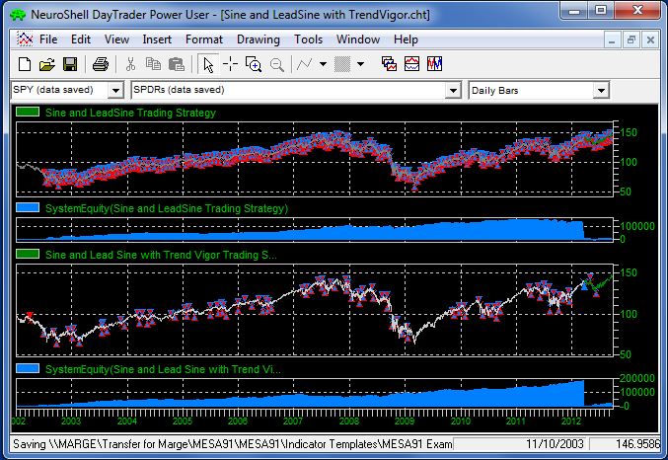This screenshot has height=460, width=668.
Task: Select the arrow pointer tool
Action: (208, 65)
